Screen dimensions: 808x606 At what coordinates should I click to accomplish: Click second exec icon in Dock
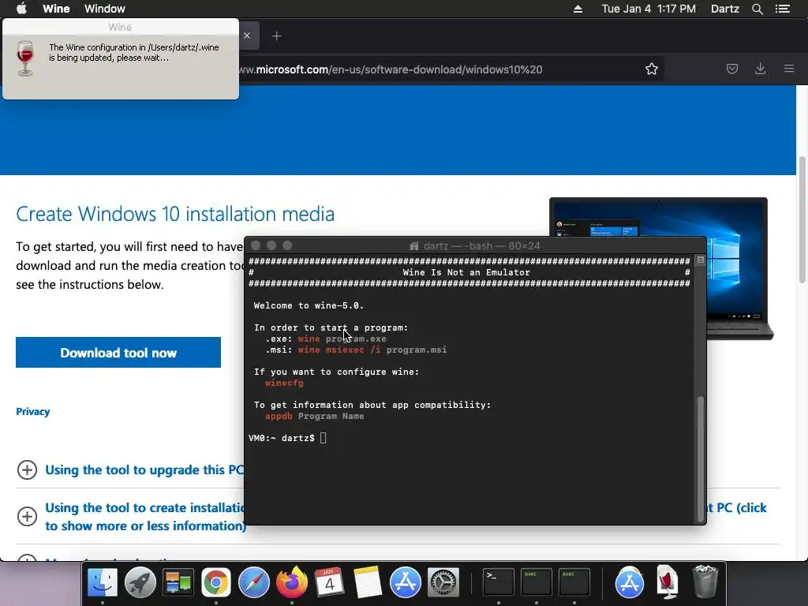[574, 582]
